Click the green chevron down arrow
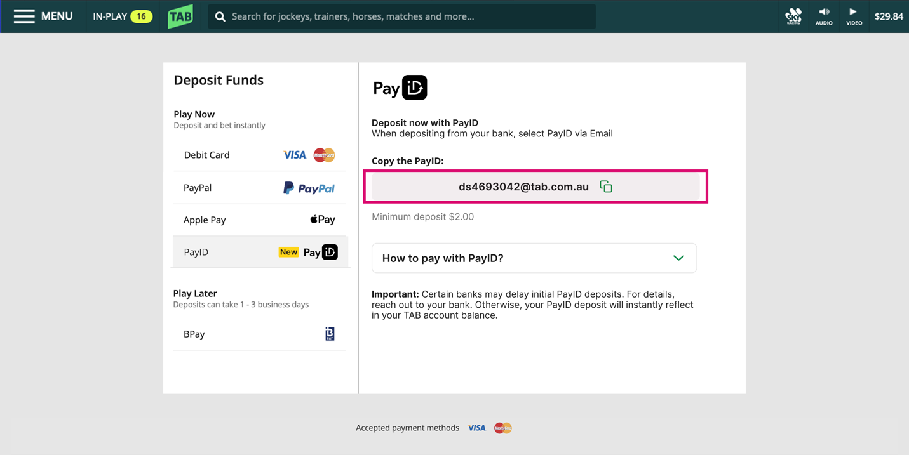The height and width of the screenshot is (455, 909). 678,258
